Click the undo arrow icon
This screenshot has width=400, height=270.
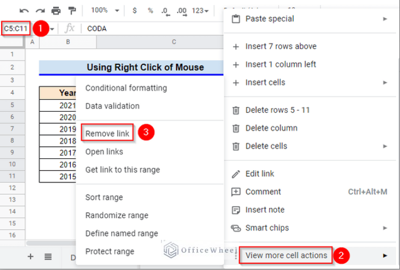pos(24,10)
